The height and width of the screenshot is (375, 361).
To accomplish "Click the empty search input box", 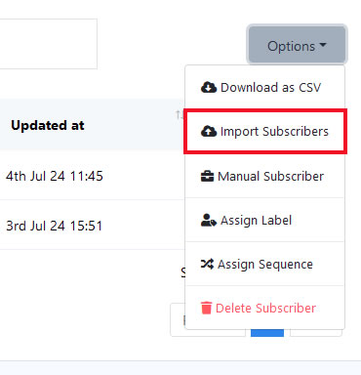I will 48,44.
